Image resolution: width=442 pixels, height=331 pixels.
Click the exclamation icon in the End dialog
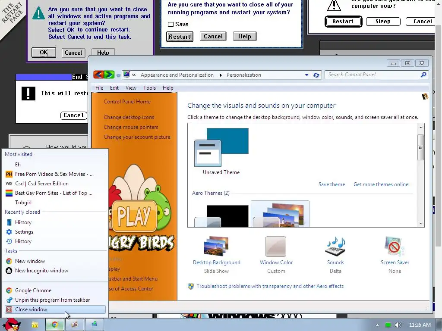coord(28,94)
